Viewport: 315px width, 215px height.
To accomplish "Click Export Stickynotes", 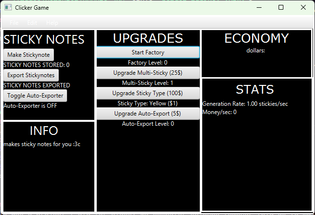I will [x=31, y=75].
